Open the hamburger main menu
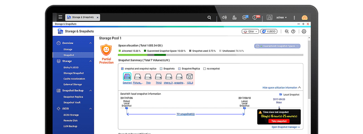The image size is (363, 134). 60,17
